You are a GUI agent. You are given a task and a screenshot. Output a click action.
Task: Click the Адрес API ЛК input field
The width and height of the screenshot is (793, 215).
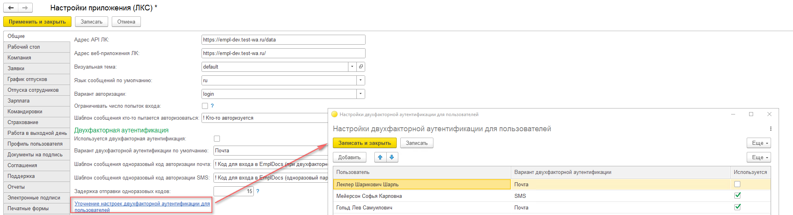(x=283, y=39)
